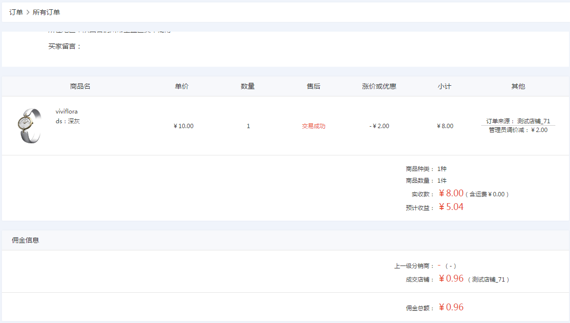Click the 售后 column header
The width and height of the screenshot is (570, 323).
313,86
